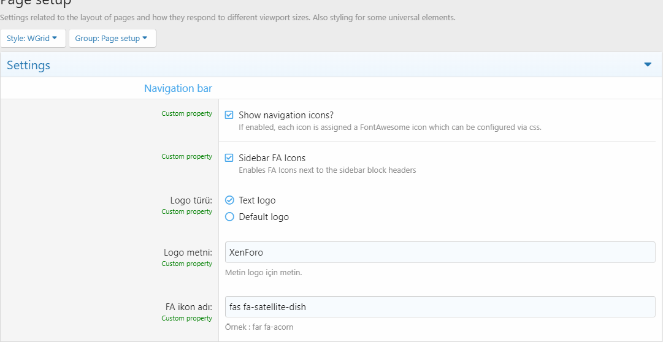The image size is (663, 342).
Task: Click Custom property tag beside Logo metni
Action: click(x=187, y=264)
